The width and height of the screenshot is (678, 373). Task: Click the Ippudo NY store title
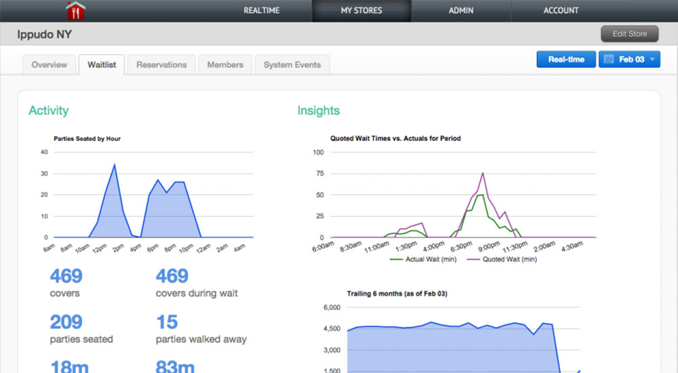coord(45,34)
